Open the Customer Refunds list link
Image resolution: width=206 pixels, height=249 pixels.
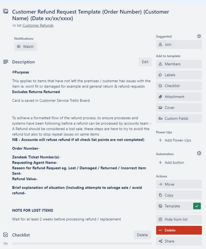coord(38,26)
